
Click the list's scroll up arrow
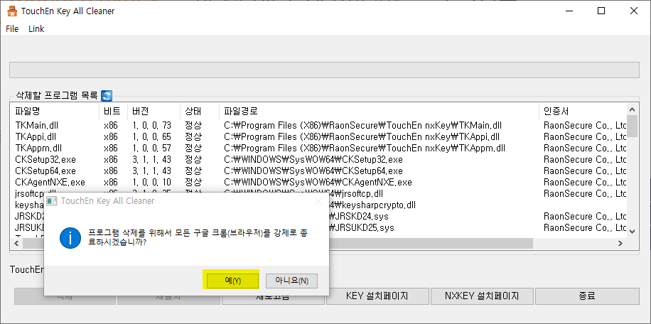point(633,109)
